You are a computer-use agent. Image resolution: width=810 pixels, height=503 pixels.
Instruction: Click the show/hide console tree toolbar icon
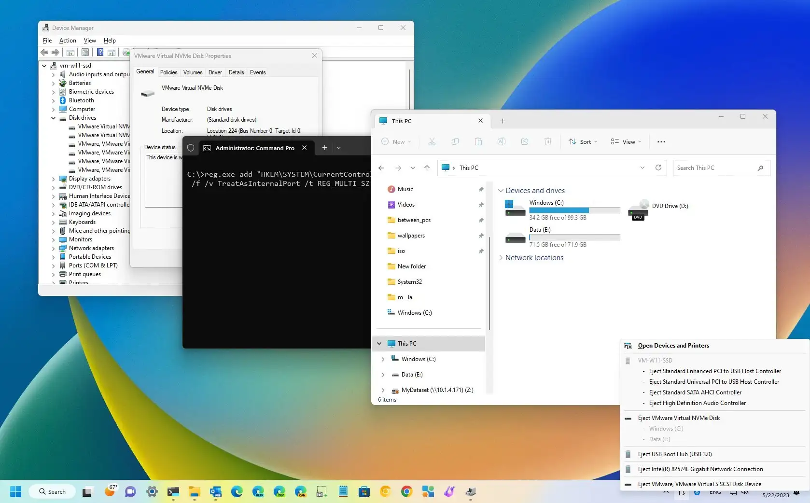[70, 52]
